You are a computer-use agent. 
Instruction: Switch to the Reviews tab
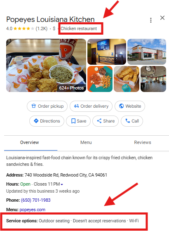[143, 142]
